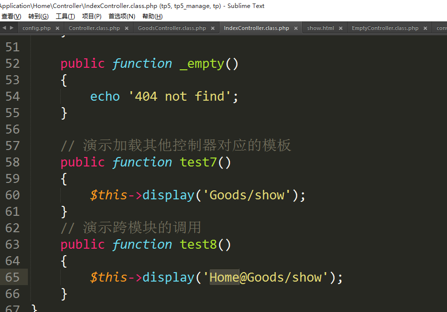
Task: Open the 工具(T) menu
Action: click(65, 16)
